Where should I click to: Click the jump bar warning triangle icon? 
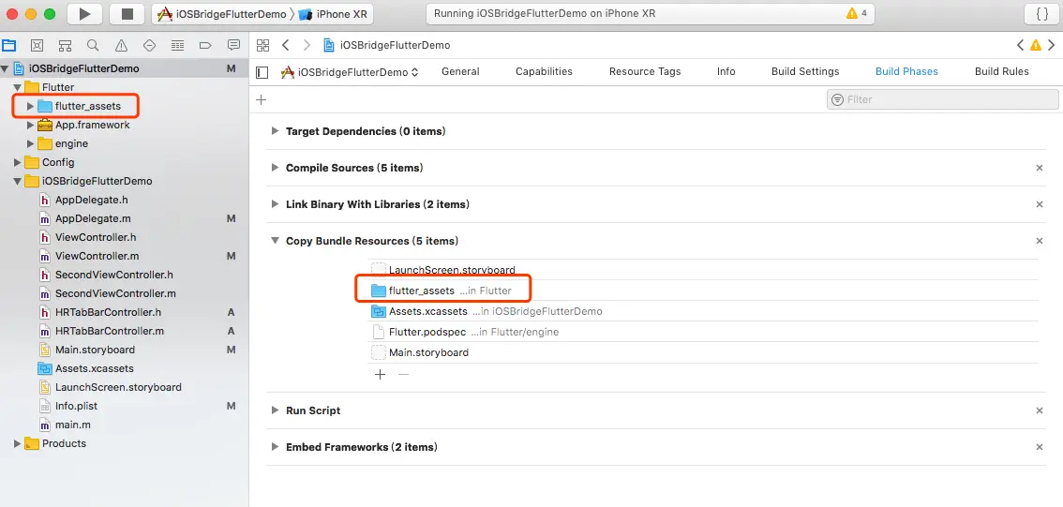[1035, 45]
